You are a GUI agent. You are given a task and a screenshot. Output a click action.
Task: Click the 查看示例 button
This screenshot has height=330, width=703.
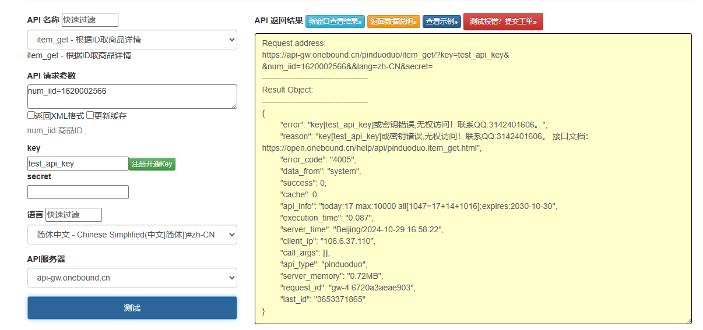pos(442,22)
